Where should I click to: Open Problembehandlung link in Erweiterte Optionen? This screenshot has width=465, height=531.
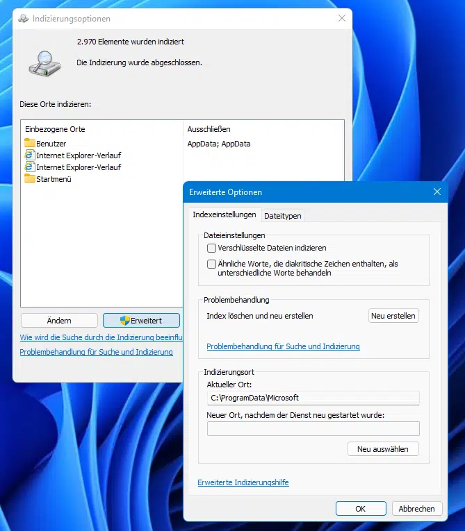tap(283, 346)
